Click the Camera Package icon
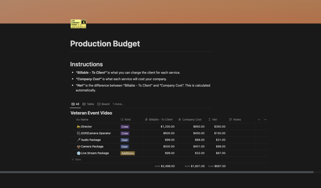The height and width of the screenshot is (188, 321). point(79,147)
